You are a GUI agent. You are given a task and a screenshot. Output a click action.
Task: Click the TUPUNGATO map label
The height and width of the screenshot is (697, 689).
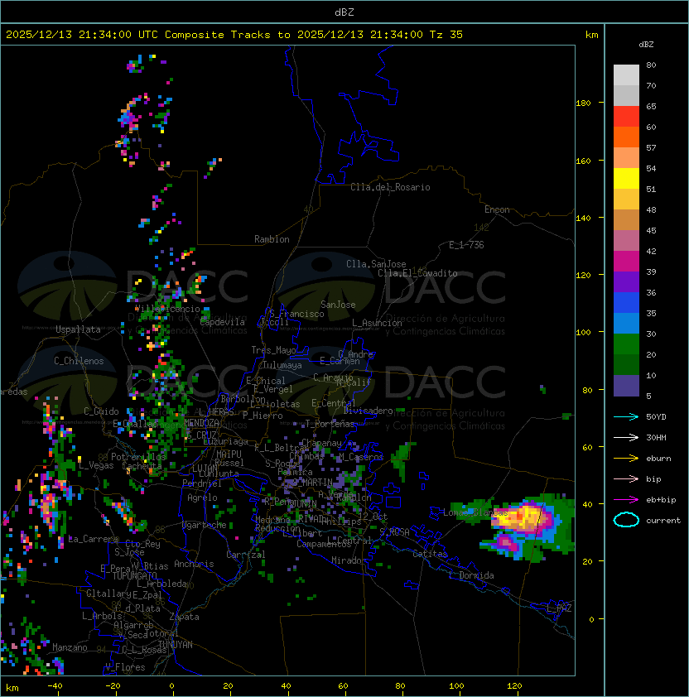click(x=134, y=576)
